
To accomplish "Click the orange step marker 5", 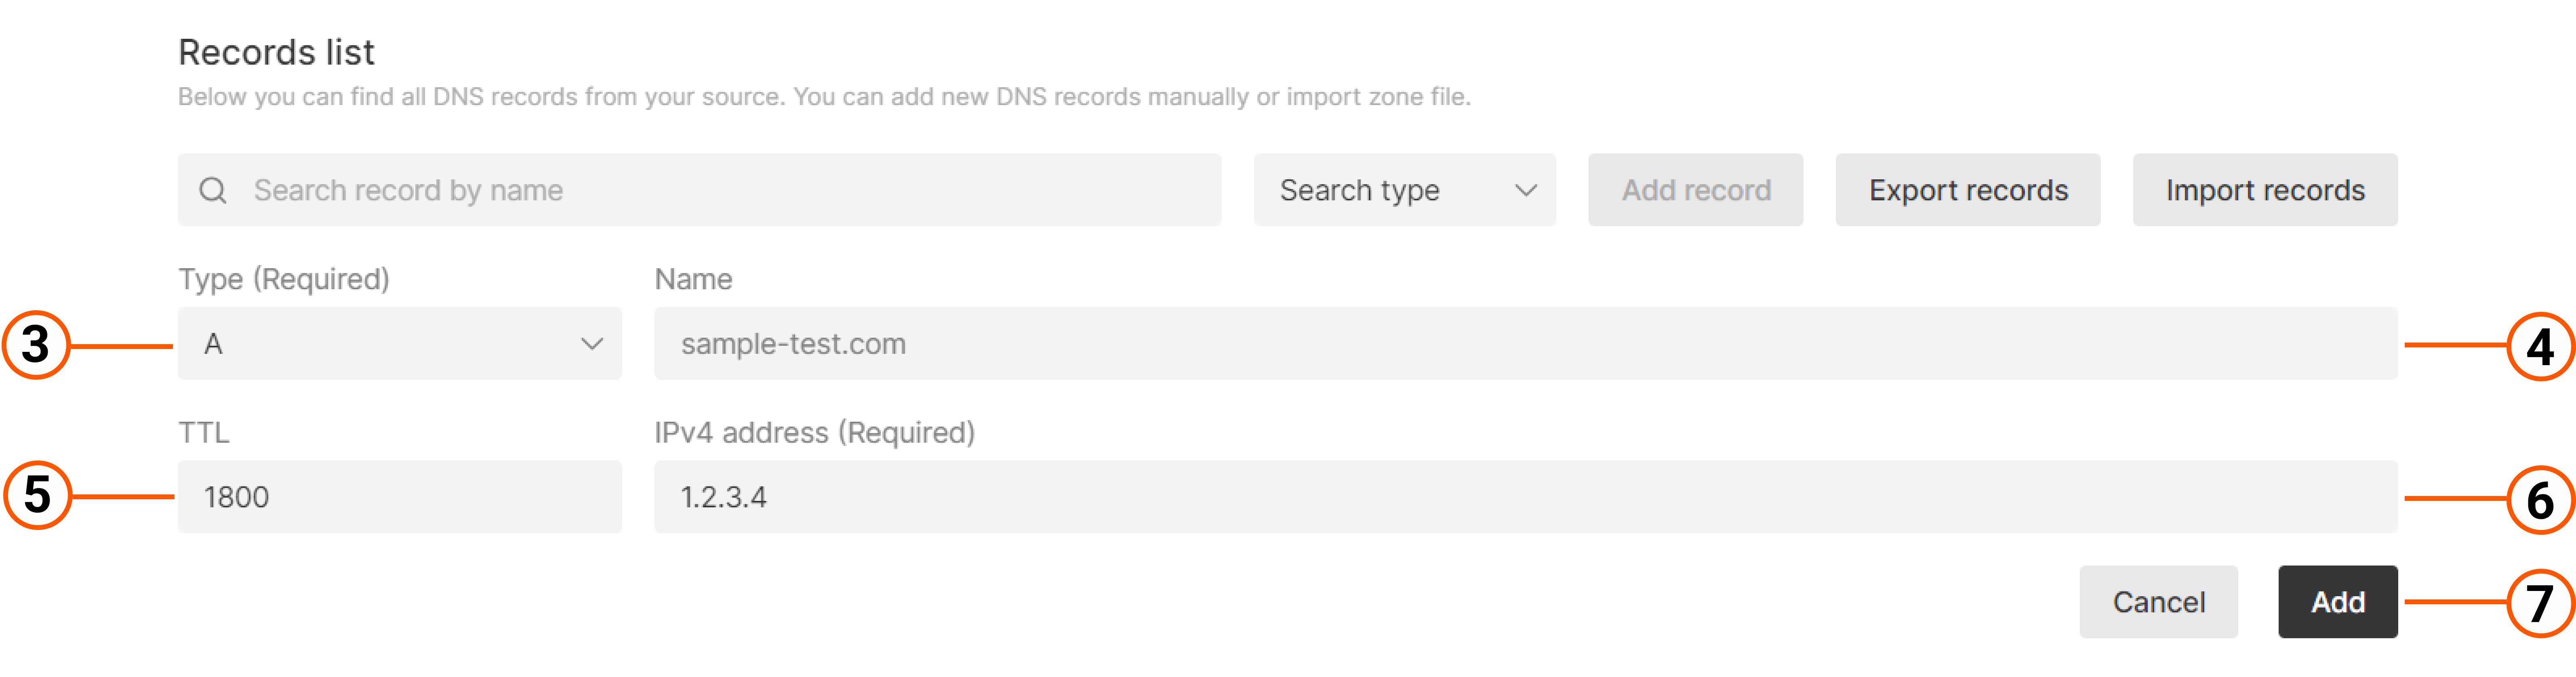I will (x=37, y=495).
